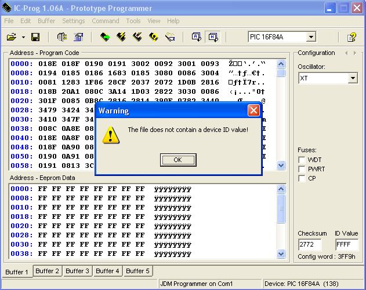Click Configuration panel left arrow

[x=346, y=53]
